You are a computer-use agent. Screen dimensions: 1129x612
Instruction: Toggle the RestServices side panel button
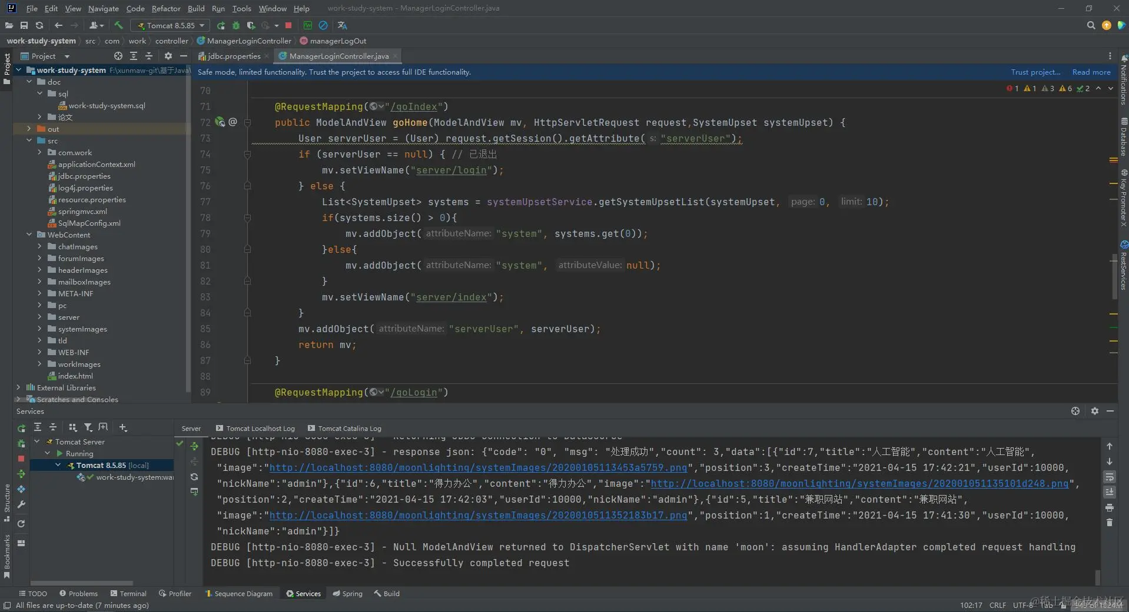1123,266
